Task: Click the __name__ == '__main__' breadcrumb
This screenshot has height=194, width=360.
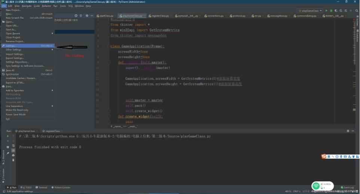Action: click(x=124, y=126)
